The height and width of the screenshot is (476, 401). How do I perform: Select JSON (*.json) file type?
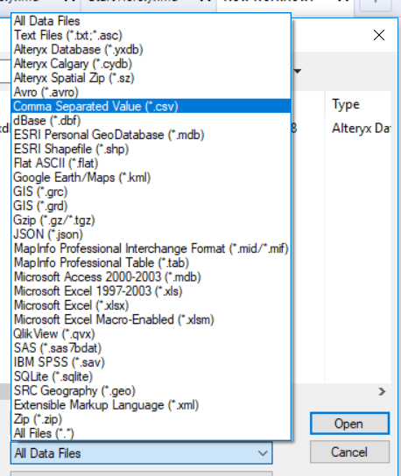pos(151,234)
